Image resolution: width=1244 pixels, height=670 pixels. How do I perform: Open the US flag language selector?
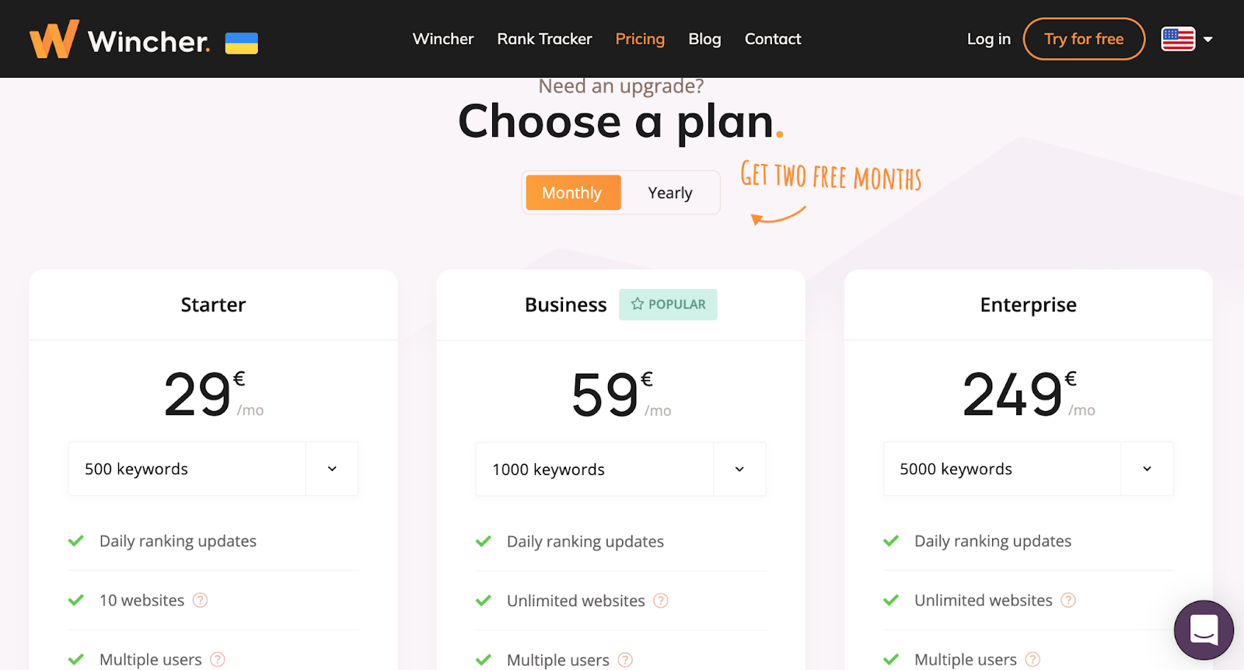point(1178,39)
